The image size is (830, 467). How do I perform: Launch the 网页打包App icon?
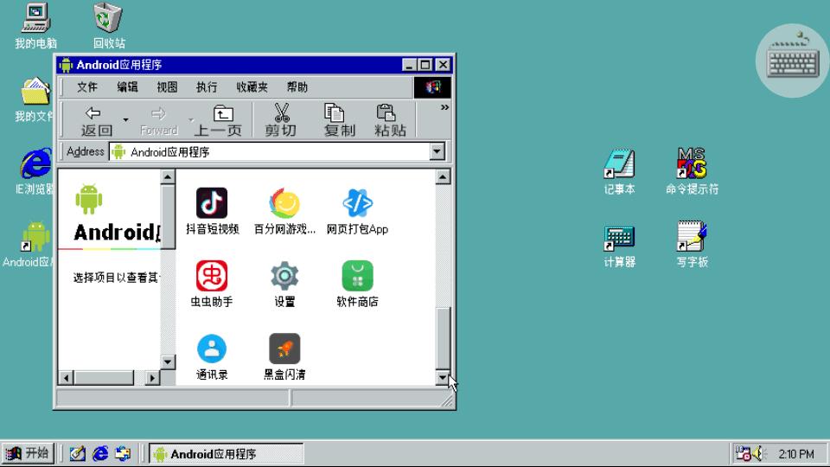(x=357, y=203)
